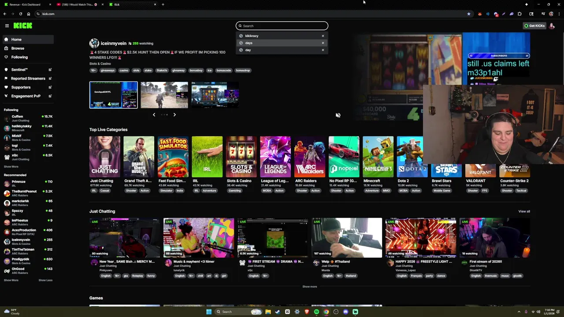The image size is (564, 317).
Task: Collapse Recommended list with Show Less
Action: click(x=45, y=280)
